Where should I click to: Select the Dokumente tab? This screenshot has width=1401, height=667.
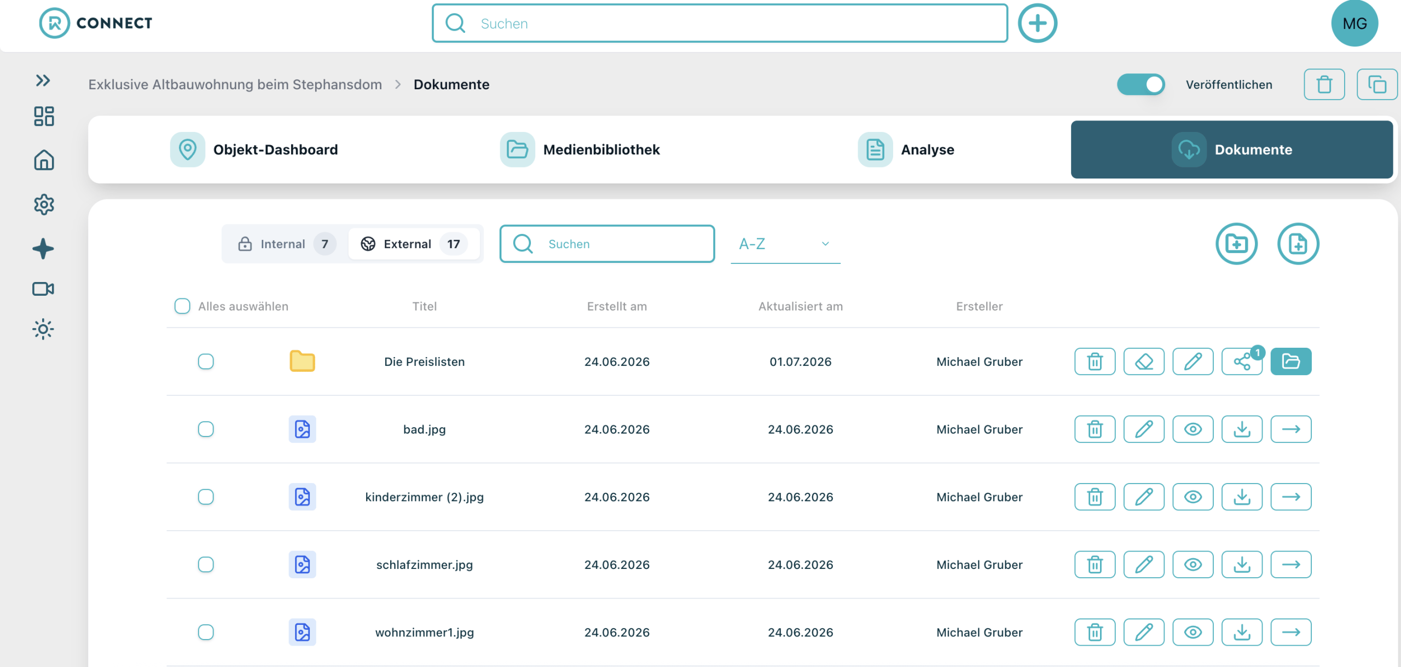(1231, 150)
